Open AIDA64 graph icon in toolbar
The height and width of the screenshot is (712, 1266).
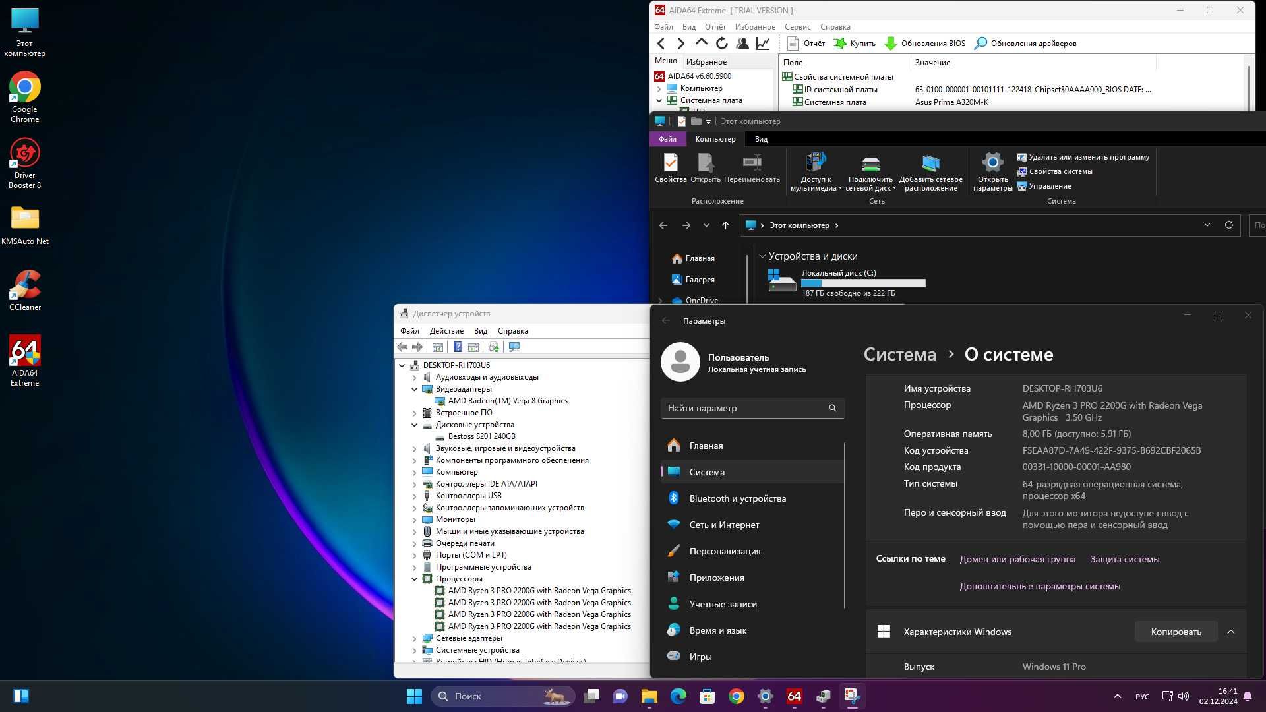tap(763, 44)
